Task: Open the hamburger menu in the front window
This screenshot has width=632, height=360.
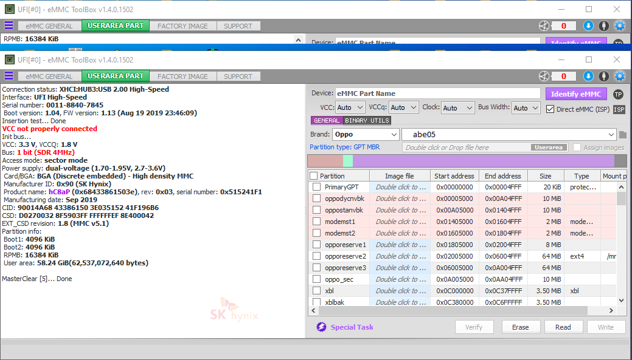Action: [x=9, y=76]
